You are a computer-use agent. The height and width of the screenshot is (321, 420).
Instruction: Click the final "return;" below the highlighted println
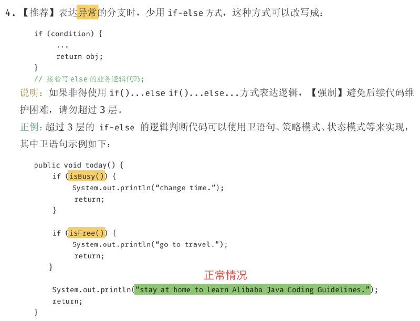pyautogui.click(x=67, y=301)
